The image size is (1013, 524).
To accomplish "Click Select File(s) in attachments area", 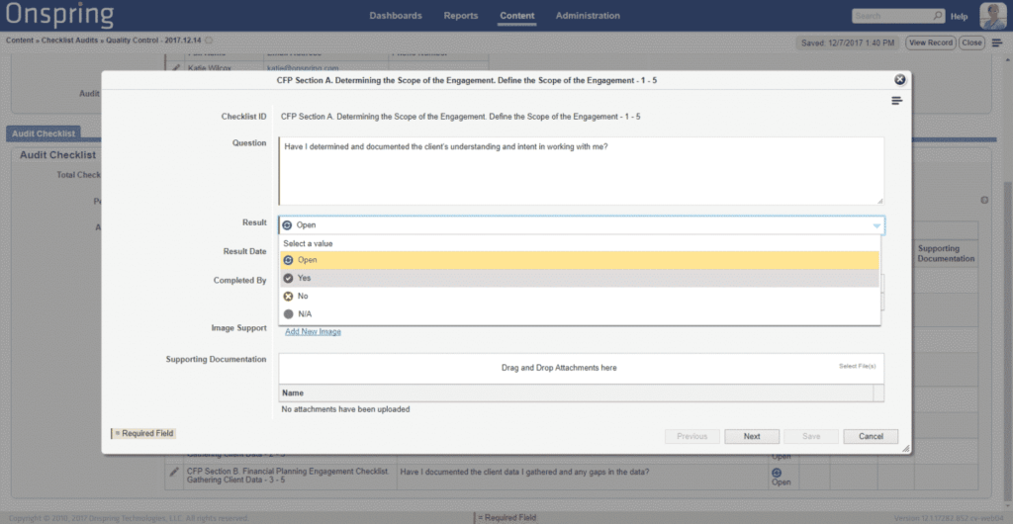I will 858,367.
